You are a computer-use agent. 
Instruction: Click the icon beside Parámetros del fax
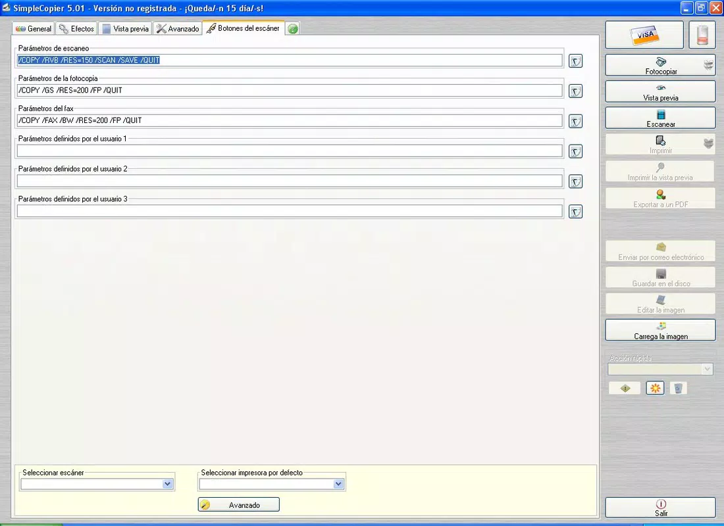point(575,122)
